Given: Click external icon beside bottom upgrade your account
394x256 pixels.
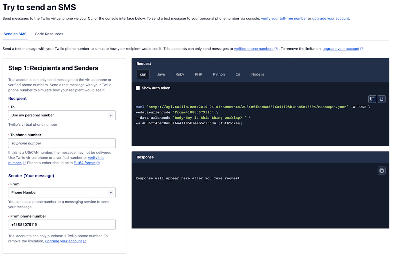Looking at the screenshot, I should point(85,241).
